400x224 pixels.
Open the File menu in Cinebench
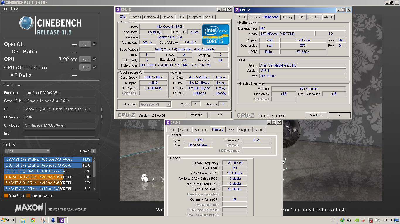tap(5, 8)
